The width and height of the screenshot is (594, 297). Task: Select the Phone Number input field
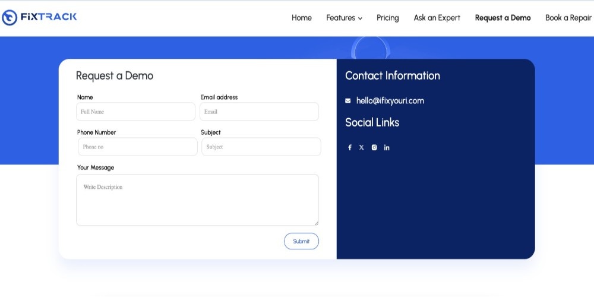[x=137, y=147]
